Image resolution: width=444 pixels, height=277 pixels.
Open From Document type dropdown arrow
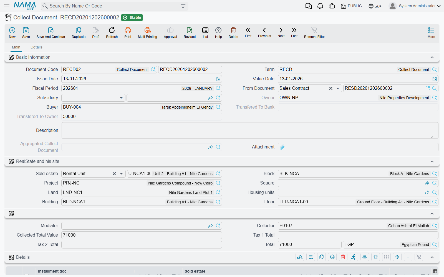coord(338,88)
